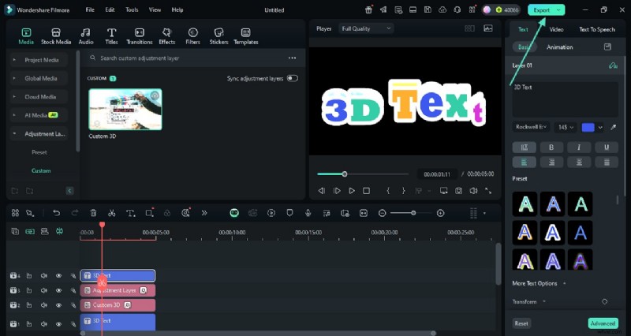Open the Stickers panel

pos(218,35)
